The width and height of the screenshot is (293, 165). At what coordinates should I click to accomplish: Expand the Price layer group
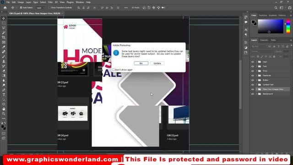point(257,71)
